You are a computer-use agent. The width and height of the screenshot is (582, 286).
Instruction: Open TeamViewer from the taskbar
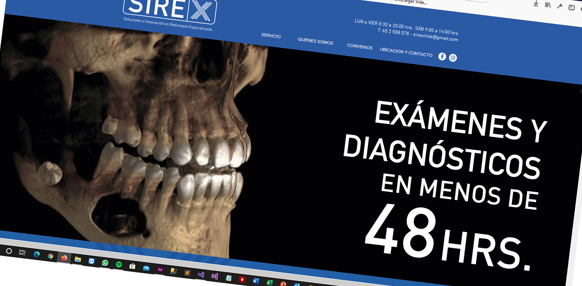[x=92, y=261]
